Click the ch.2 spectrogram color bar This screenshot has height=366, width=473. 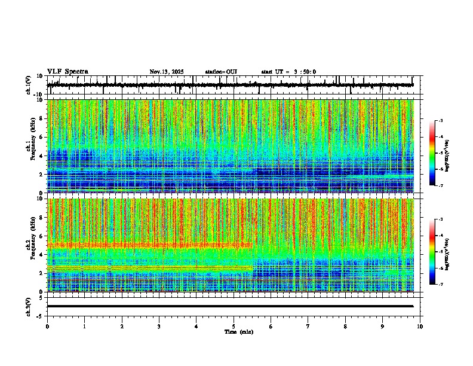coord(432,252)
